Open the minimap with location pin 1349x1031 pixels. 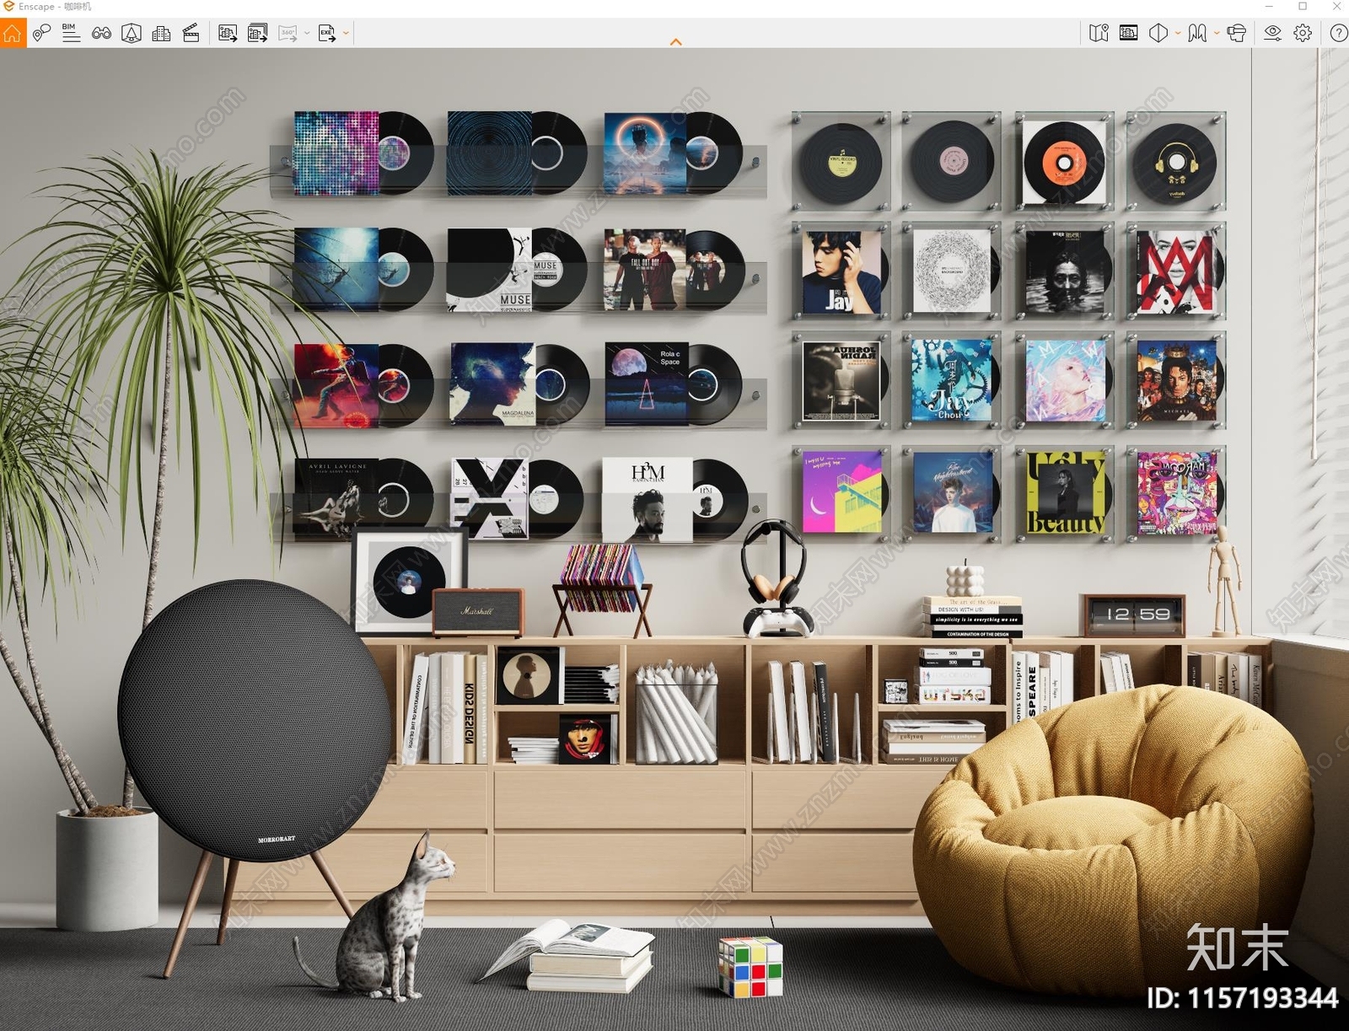(x=1099, y=33)
